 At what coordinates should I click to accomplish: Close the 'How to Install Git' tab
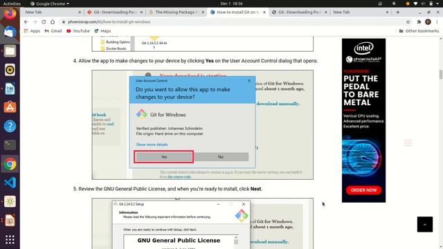tap(264, 12)
